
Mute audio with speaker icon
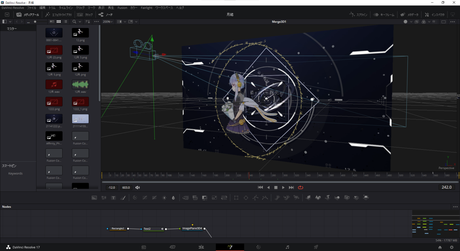pyautogui.click(x=138, y=187)
